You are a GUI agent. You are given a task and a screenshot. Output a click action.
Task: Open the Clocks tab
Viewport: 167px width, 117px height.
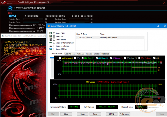pos(97,54)
